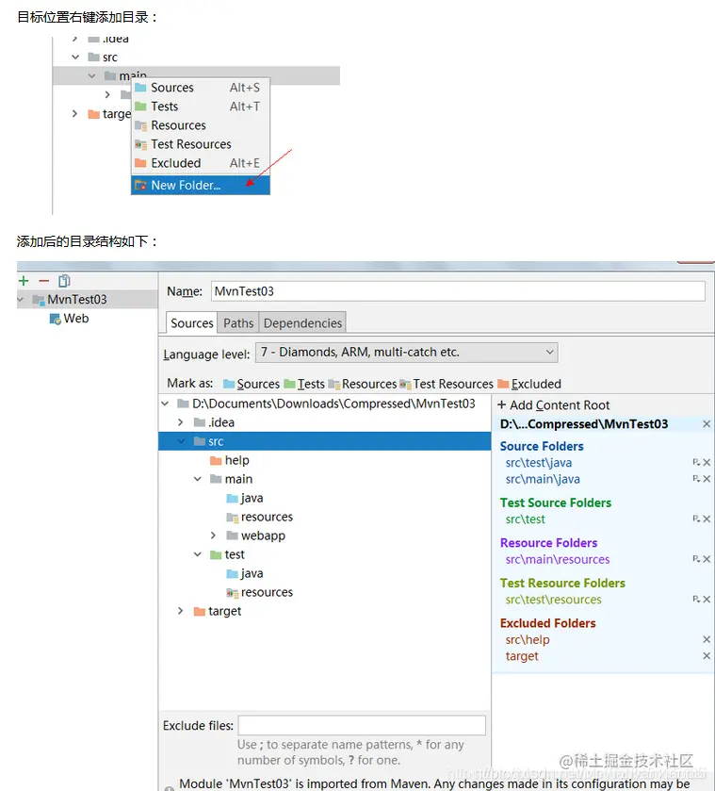Remove src\help from Excluded Folders
715x791 pixels.
pyautogui.click(x=707, y=639)
